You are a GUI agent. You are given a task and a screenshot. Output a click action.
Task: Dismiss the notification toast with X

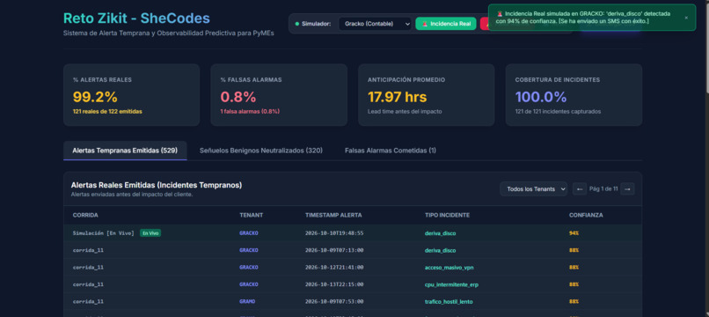[686, 18]
